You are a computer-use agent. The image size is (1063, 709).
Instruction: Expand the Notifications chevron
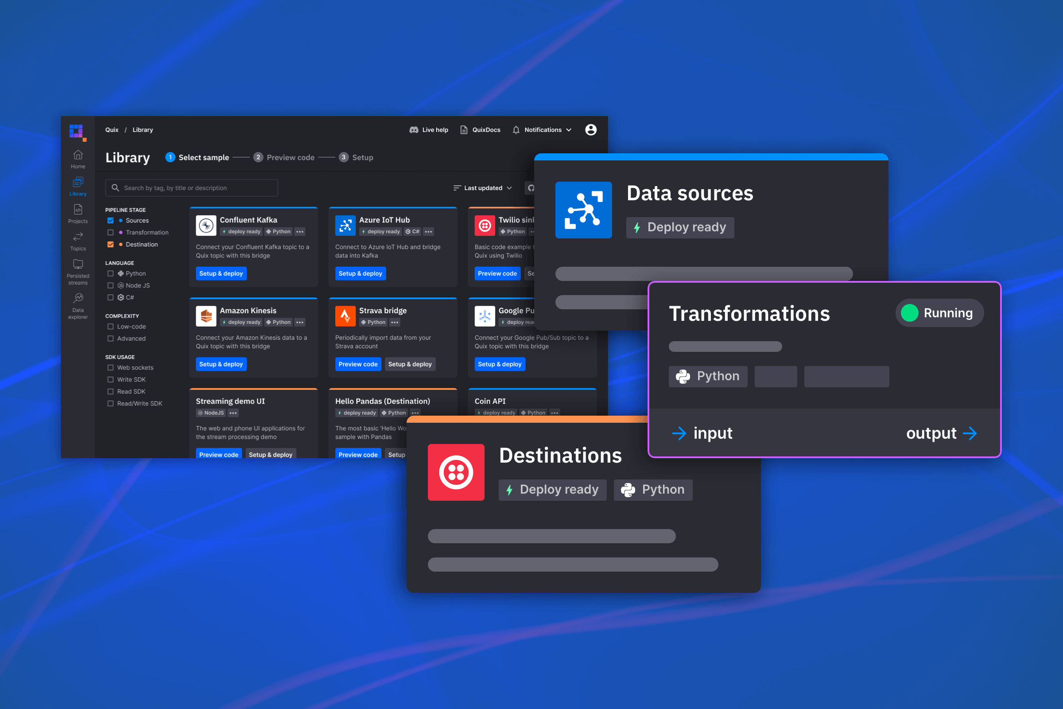(569, 130)
